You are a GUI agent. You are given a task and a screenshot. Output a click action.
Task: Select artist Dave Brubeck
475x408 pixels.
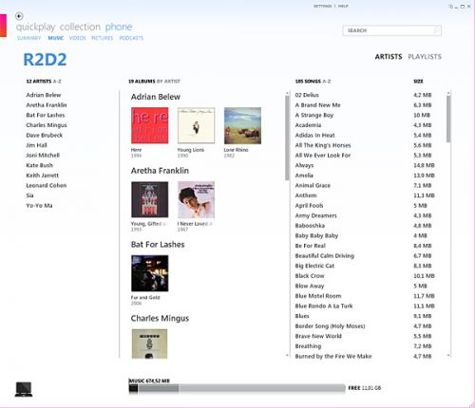(45, 135)
